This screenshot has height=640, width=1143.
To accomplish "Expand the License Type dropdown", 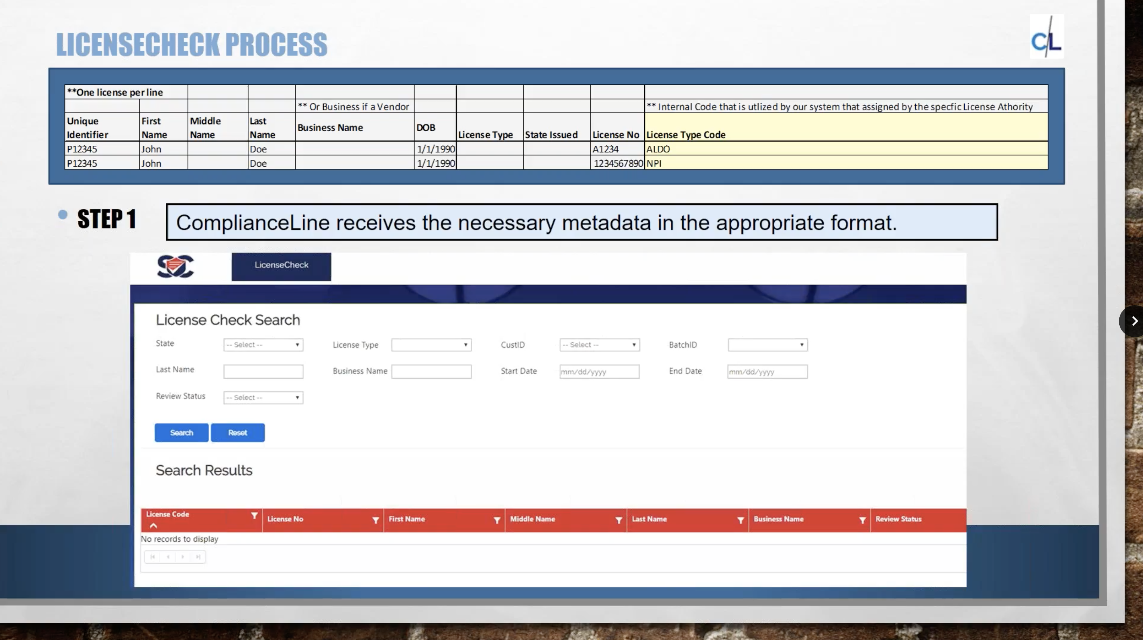I will [x=431, y=345].
